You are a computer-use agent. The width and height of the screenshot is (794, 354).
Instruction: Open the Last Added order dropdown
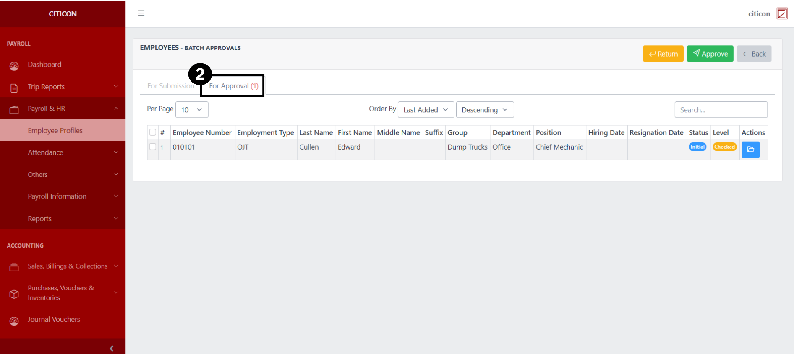426,110
